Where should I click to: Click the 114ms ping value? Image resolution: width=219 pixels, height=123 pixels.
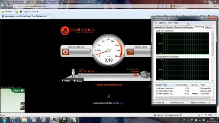pos(78,81)
